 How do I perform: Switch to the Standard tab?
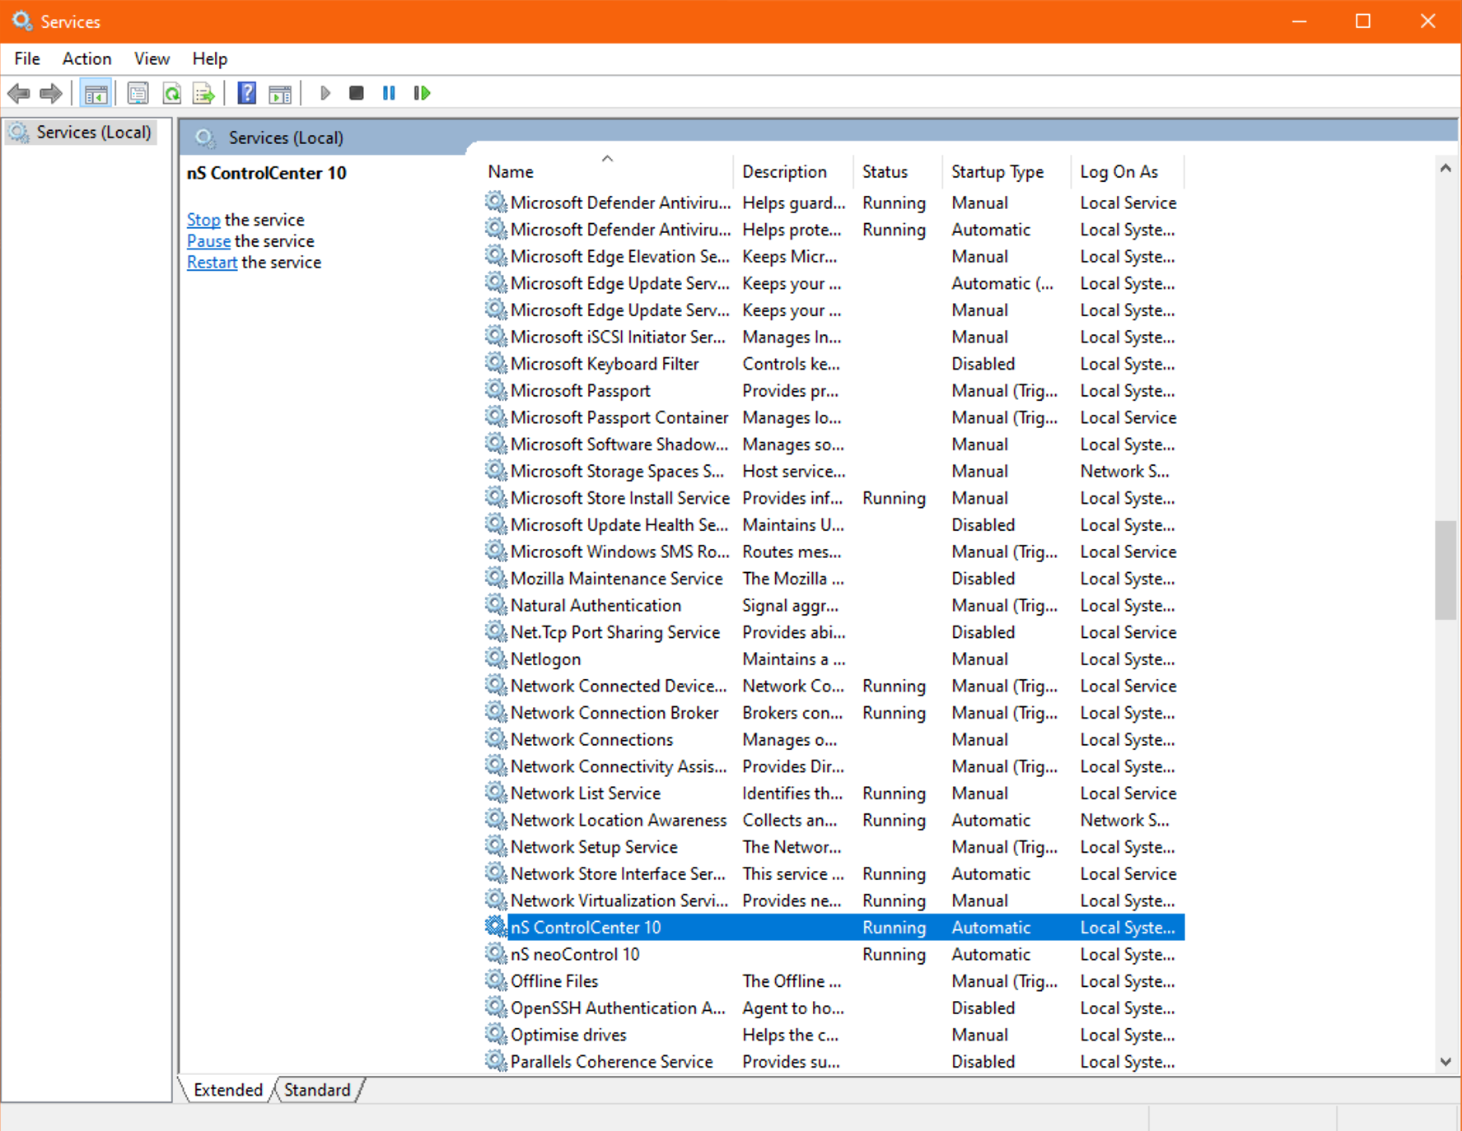pyautogui.click(x=317, y=1090)
